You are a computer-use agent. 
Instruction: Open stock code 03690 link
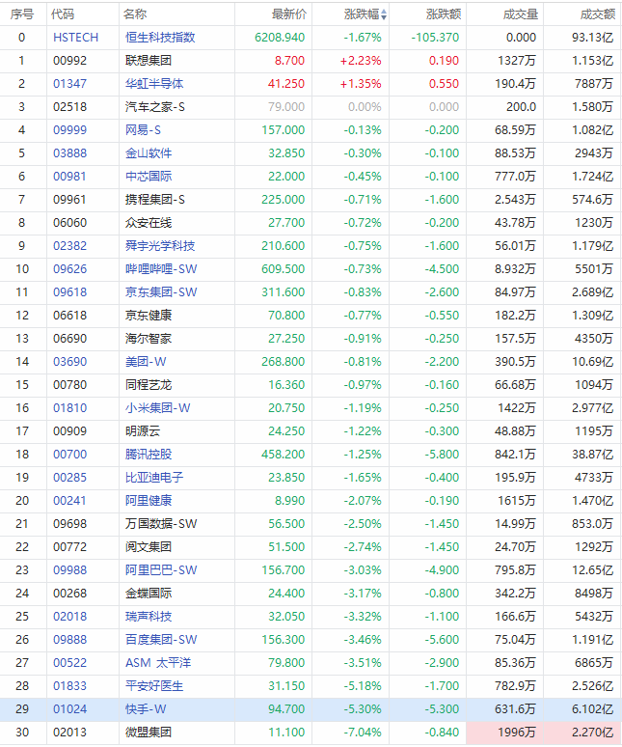click(x=70, y=362)
